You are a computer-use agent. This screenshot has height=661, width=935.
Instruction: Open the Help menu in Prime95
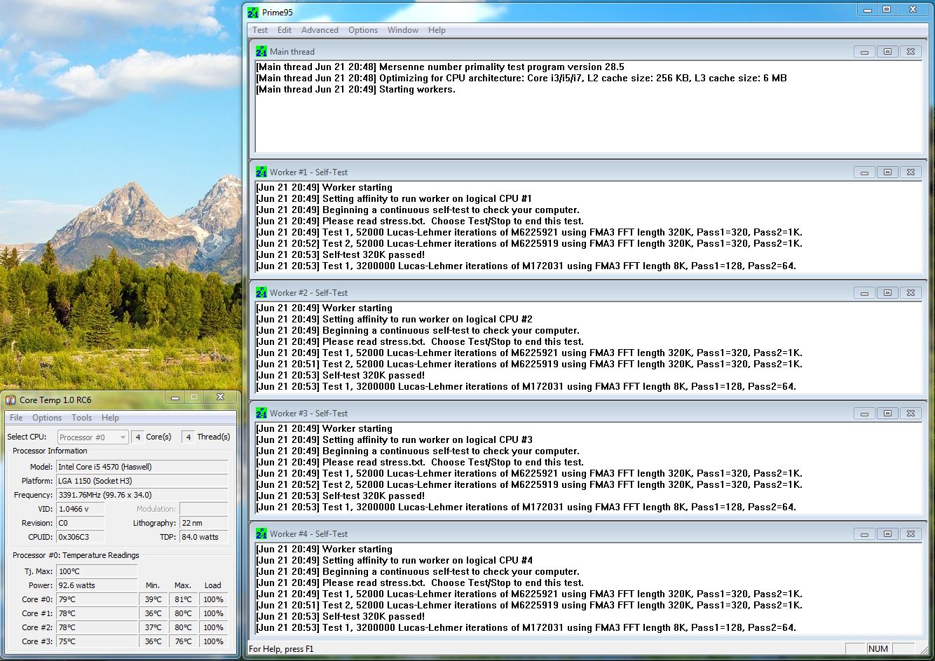click(x=437, y=30)
